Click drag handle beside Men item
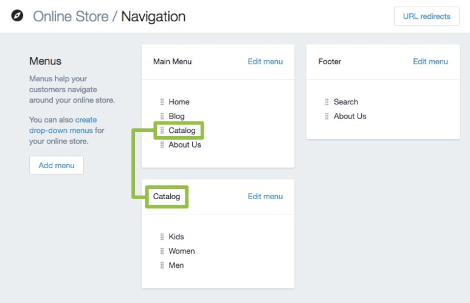This screenshot has width=470, height=303. 162,265
